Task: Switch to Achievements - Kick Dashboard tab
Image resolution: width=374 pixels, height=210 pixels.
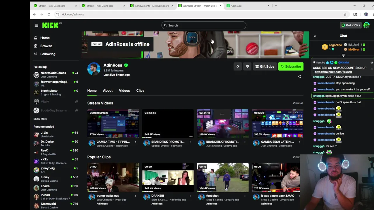Action: tap(152, 6)
